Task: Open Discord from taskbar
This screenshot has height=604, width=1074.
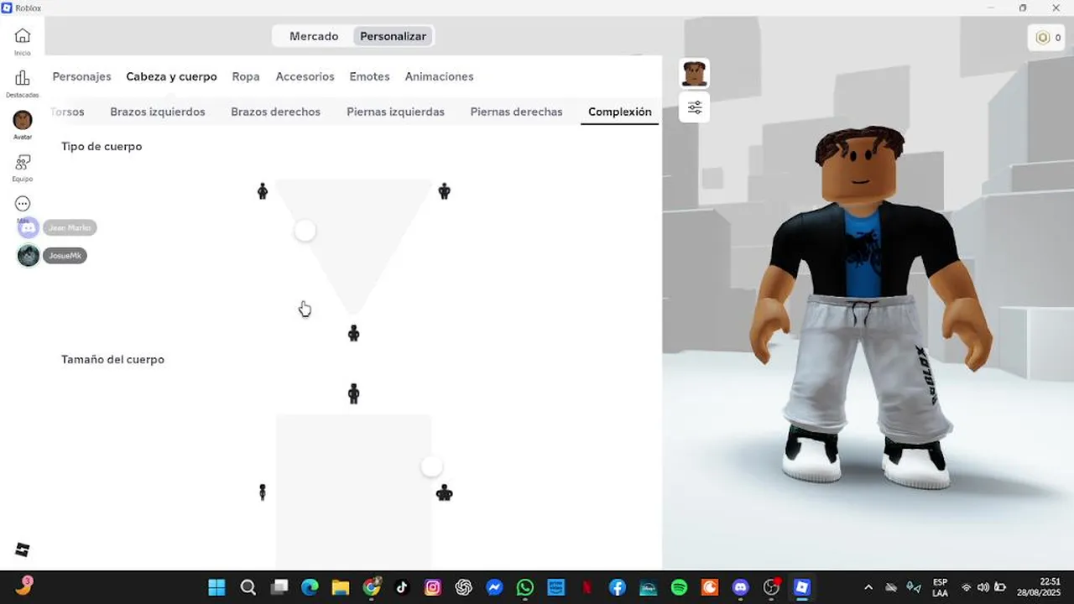Action: [741, 587]
